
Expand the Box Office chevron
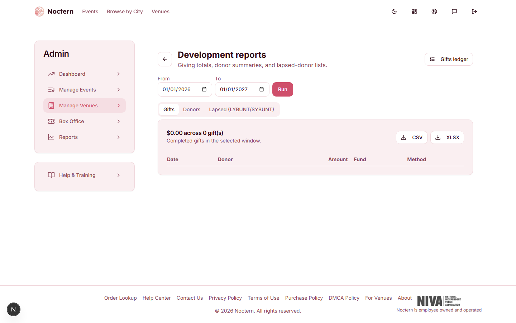coord(119,121)
